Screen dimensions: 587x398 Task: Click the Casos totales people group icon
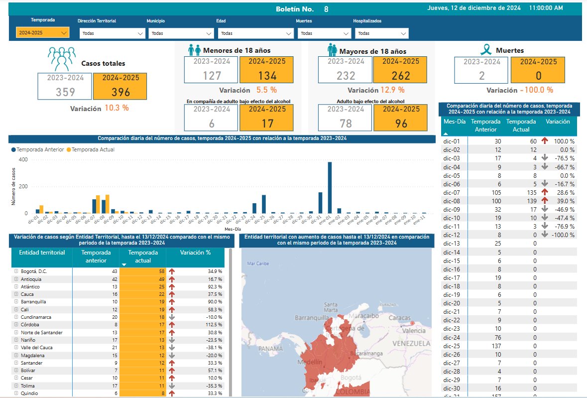click(x=62, y=59)
